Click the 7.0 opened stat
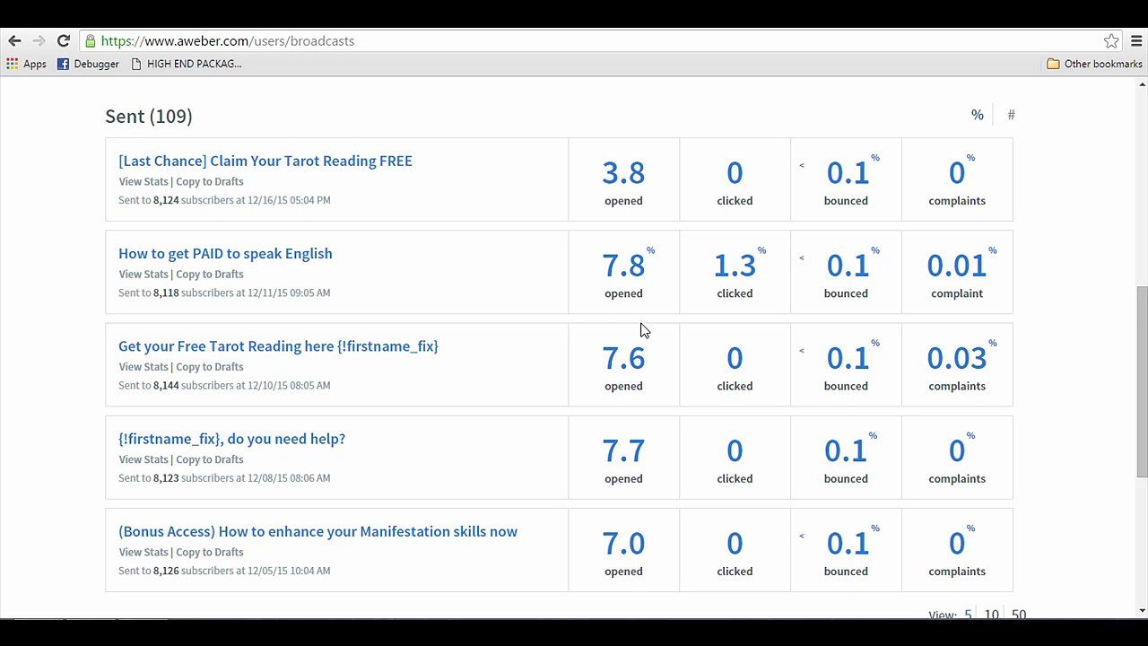Image resolution: width=1148 pixels, height=646 pixels. [623, 543]
